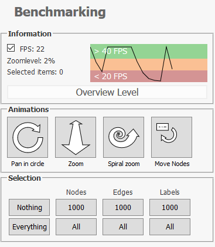
Task: Select All nodes
Action: click(76, 226)
